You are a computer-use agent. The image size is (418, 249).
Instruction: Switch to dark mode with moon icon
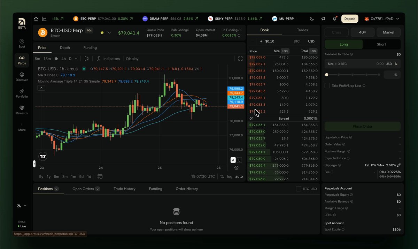click(x=312, y=18)
